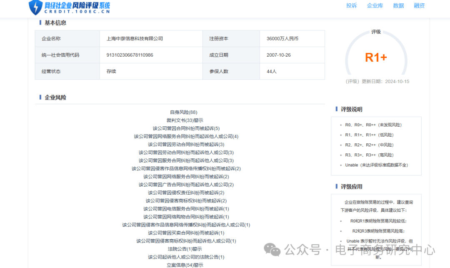
Task: Click the rating update date 2024-10-15
Action: pos(397,82)
